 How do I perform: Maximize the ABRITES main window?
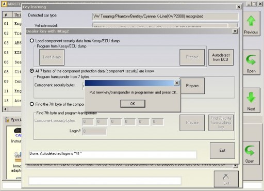255,4
